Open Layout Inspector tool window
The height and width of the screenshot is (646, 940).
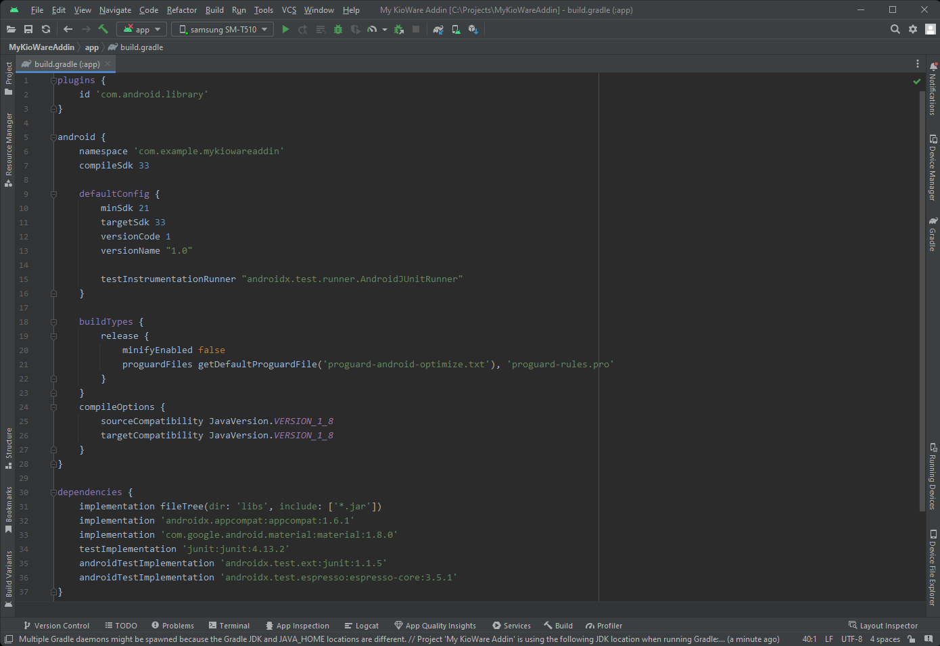pos(883,626)
